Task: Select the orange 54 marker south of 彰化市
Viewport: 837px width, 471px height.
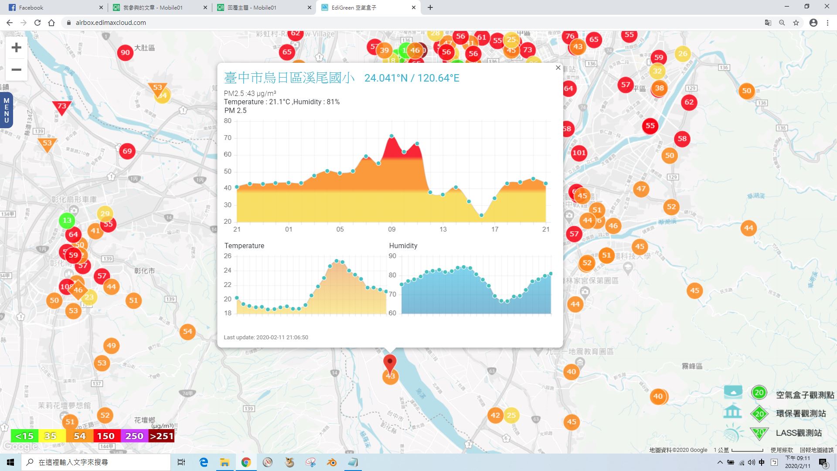Action: point(187,331)
